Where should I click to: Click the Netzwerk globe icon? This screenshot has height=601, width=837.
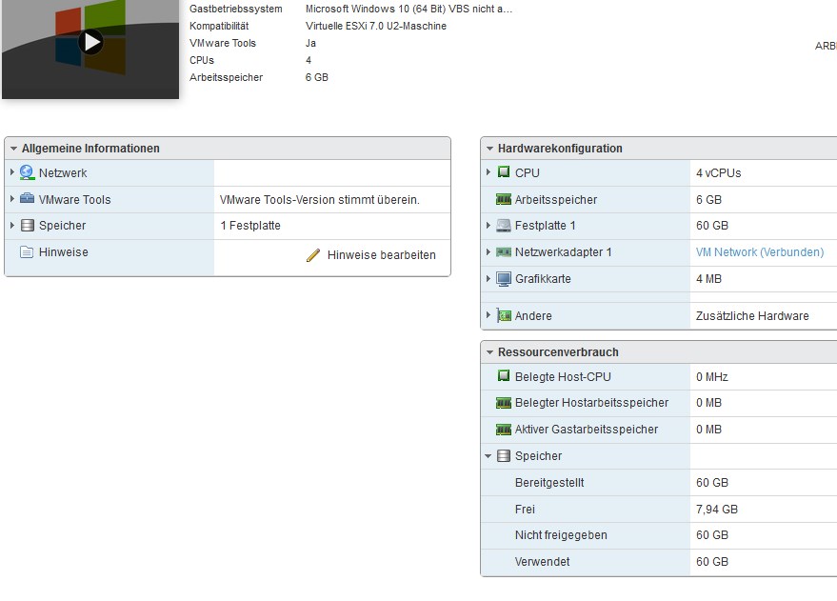[27, 173]
